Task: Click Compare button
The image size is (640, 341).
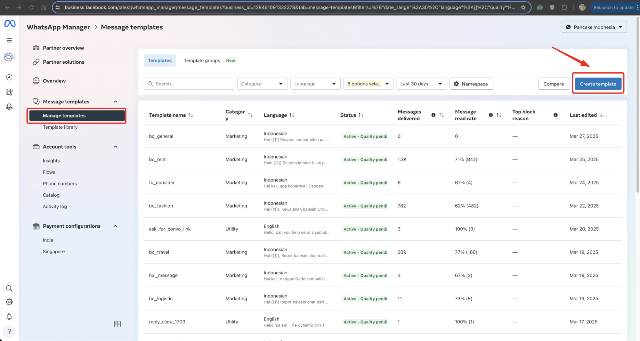Action: click(x=553, y=84)
